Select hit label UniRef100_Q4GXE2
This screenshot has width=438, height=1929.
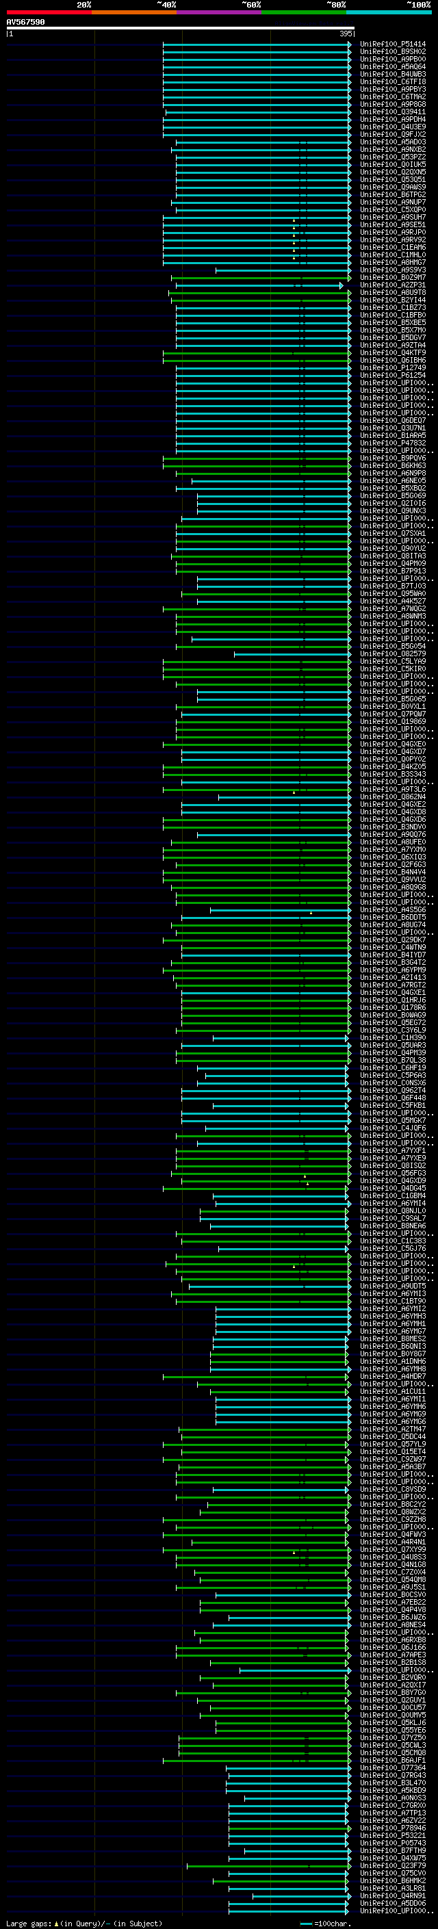(393, 804)
